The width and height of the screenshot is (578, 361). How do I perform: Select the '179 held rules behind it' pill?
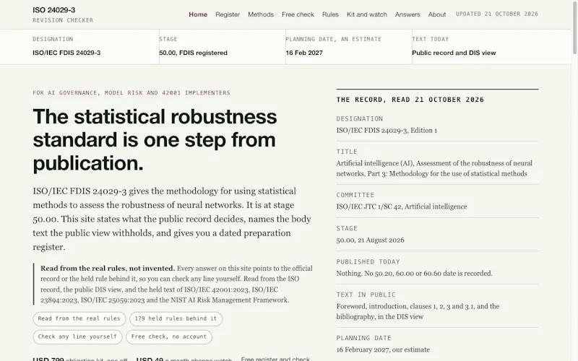pyautogui.click(x=176, y=318)
